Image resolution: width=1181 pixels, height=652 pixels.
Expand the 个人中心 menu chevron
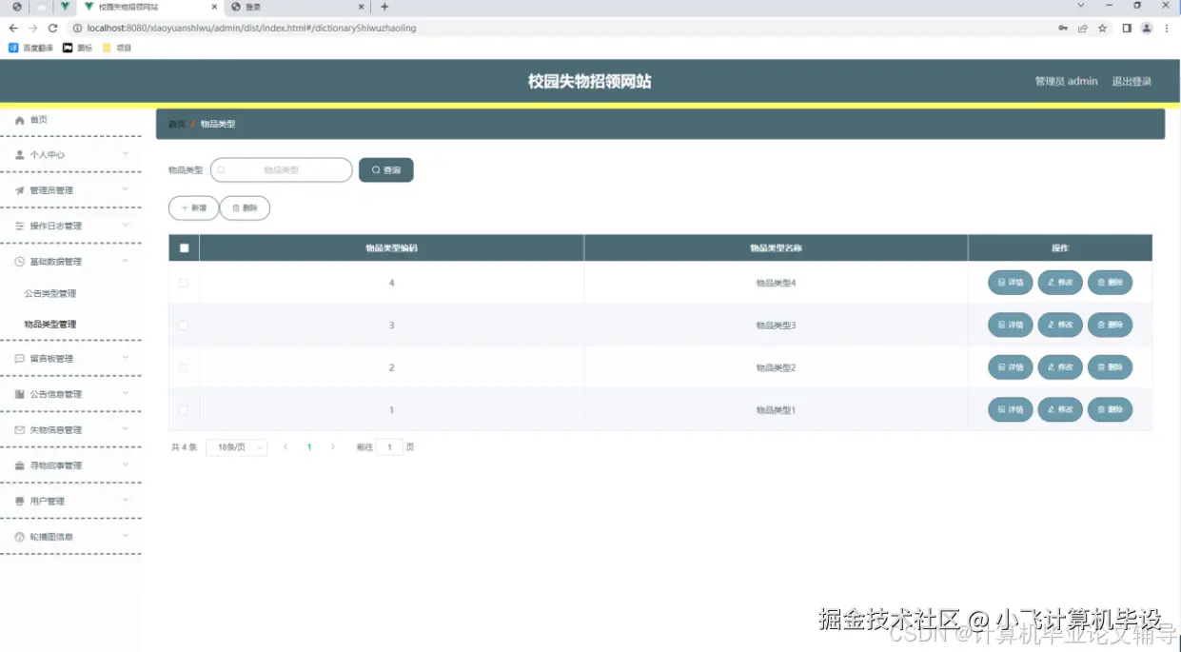click(x=126, y=153)
